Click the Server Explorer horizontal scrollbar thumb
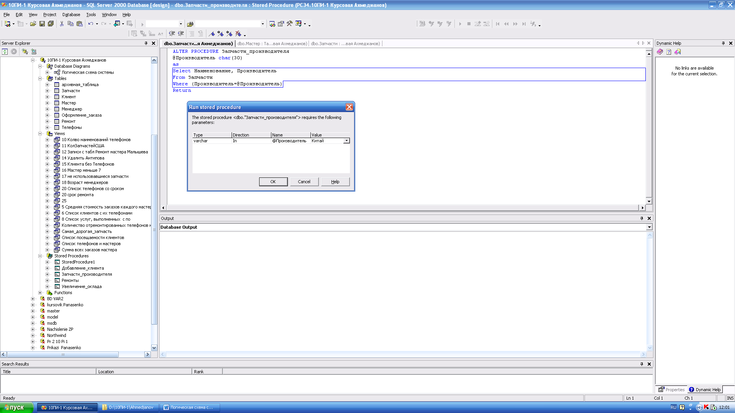This screenshot has width=735, height=413. tap(63, 354)
